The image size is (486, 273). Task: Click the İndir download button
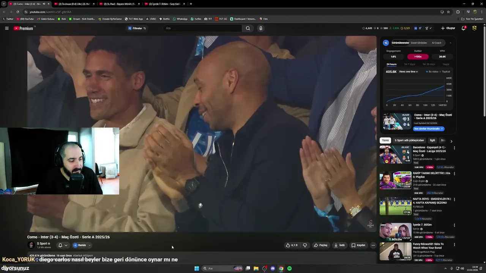pyautogui.click(x=339, y=245)
